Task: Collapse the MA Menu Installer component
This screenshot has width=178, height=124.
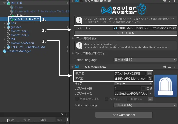Action: tap(72, 1)
